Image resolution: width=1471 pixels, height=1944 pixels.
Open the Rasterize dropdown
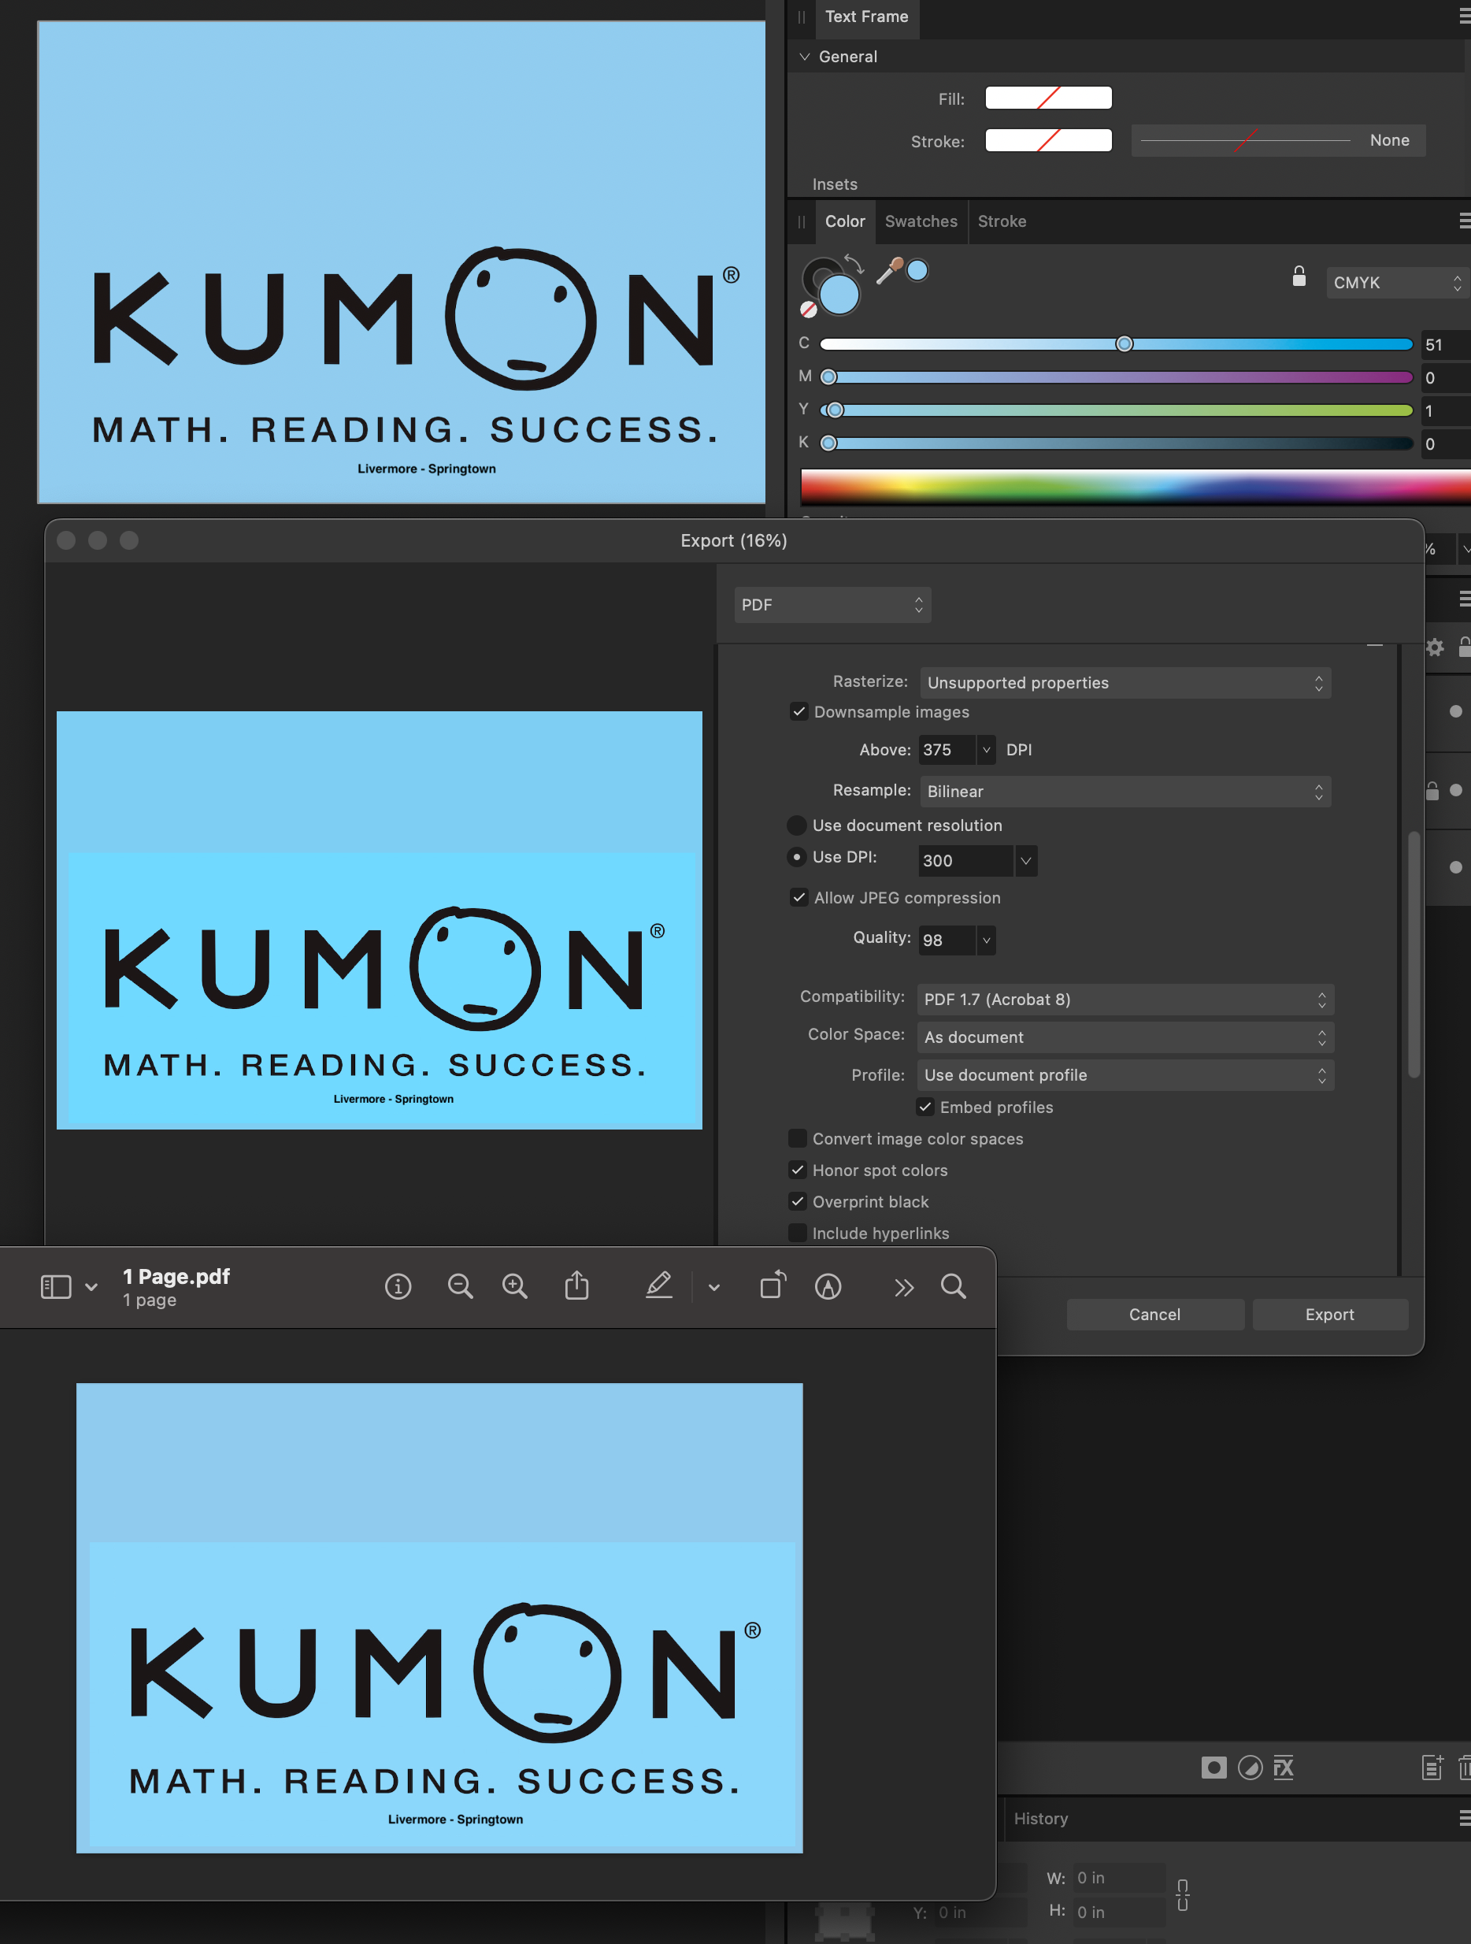click(1125, 683)
